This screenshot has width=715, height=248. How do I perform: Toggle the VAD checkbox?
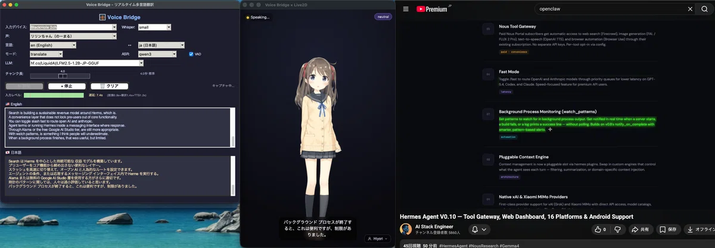[x=191, y=54]
